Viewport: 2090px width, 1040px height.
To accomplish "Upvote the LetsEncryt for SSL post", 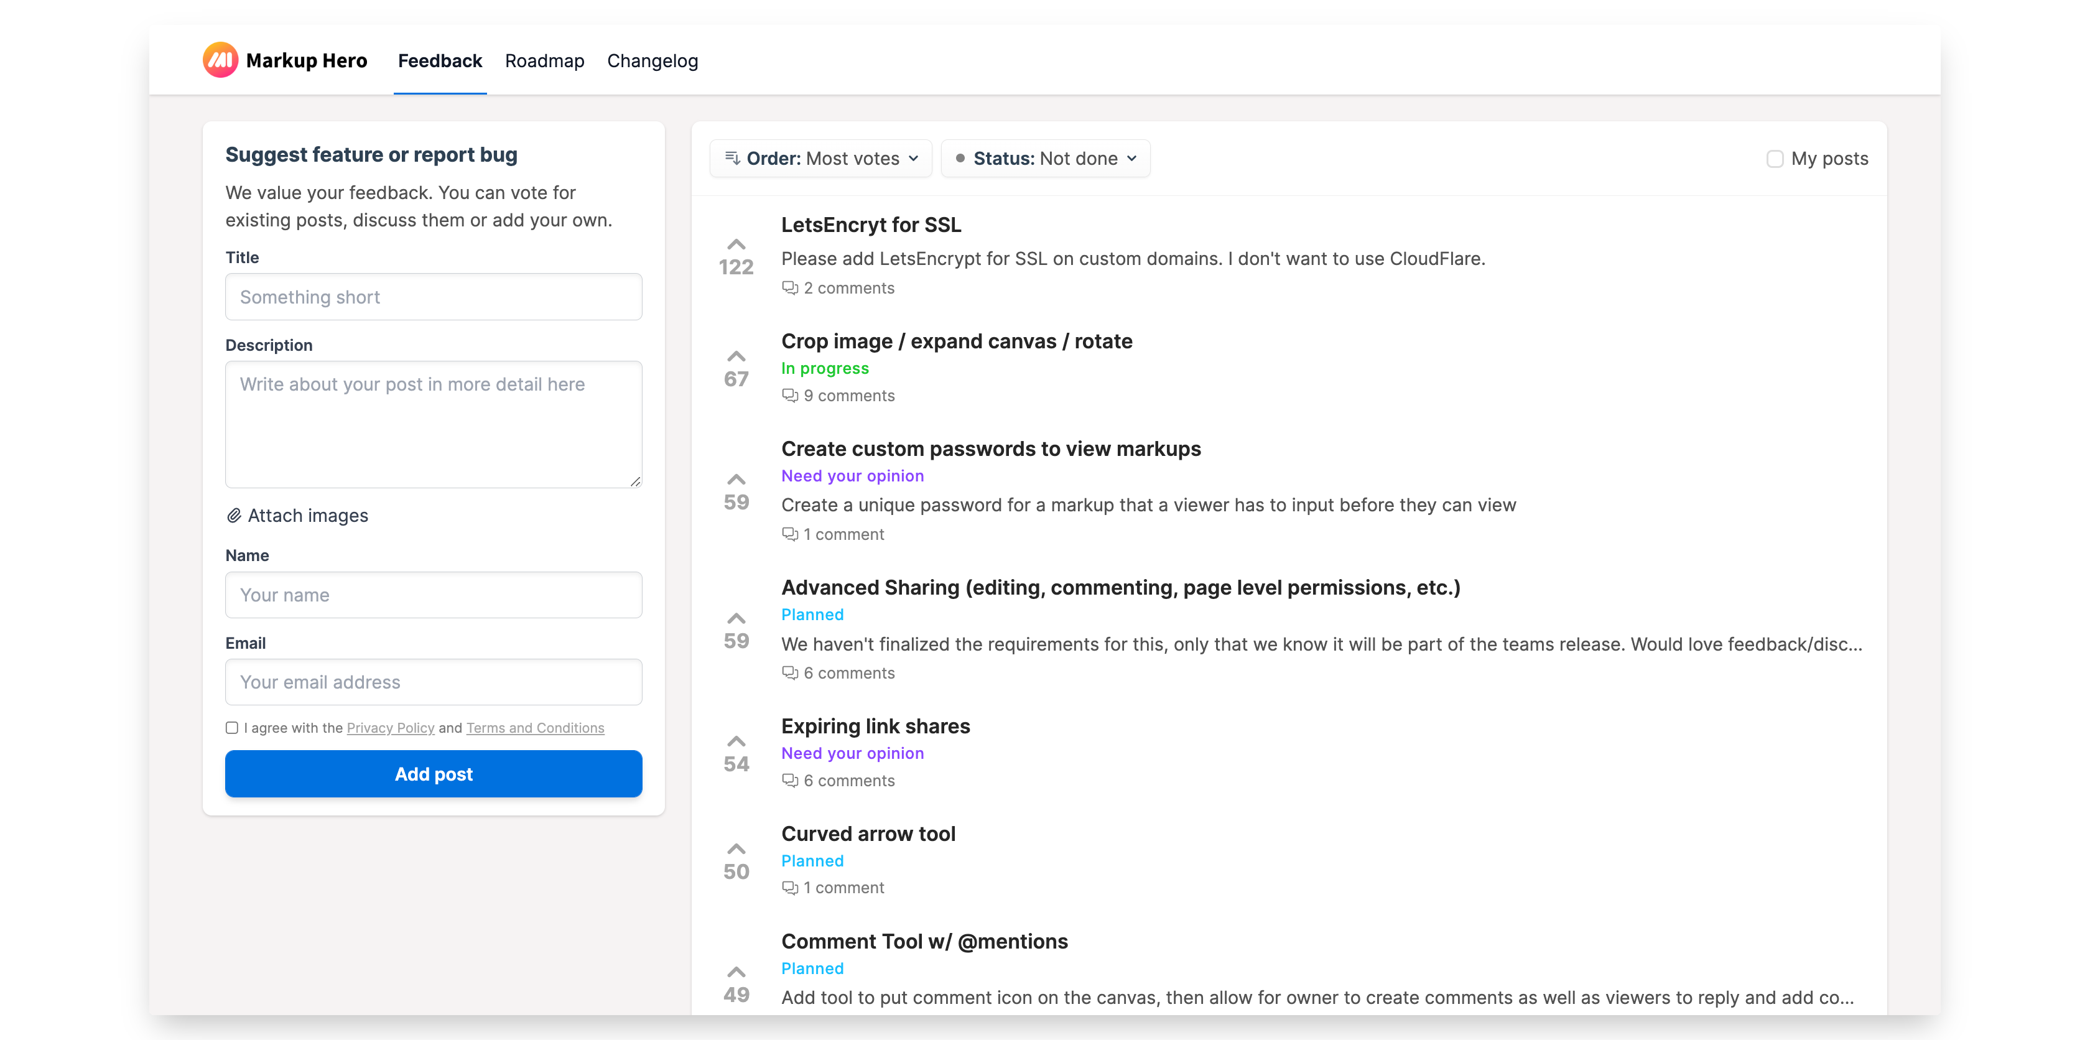I will click(x=736, y=244).
